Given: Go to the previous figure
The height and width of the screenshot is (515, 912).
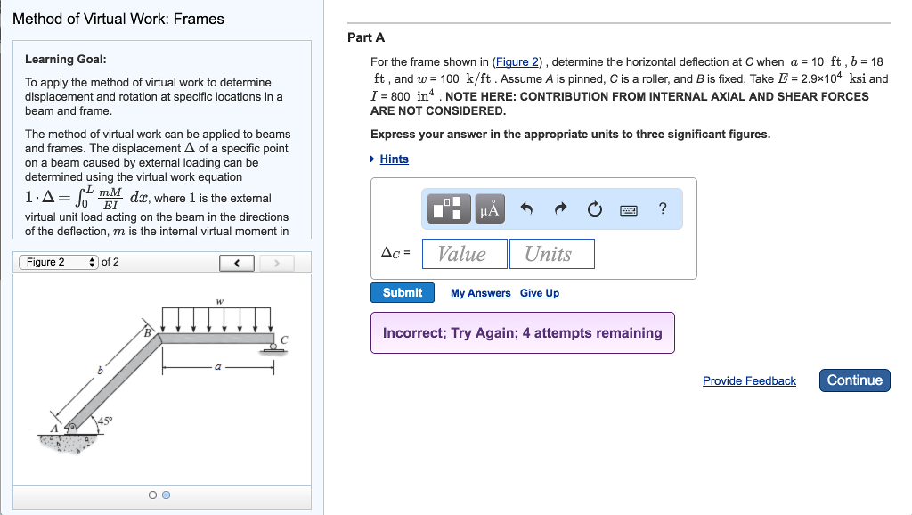Looking at the screenshot, I should [x=237, y=263].
